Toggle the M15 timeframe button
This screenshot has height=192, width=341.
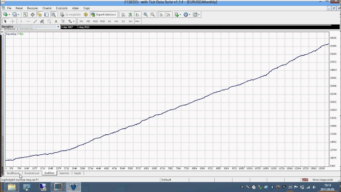(x=95, y=21)
